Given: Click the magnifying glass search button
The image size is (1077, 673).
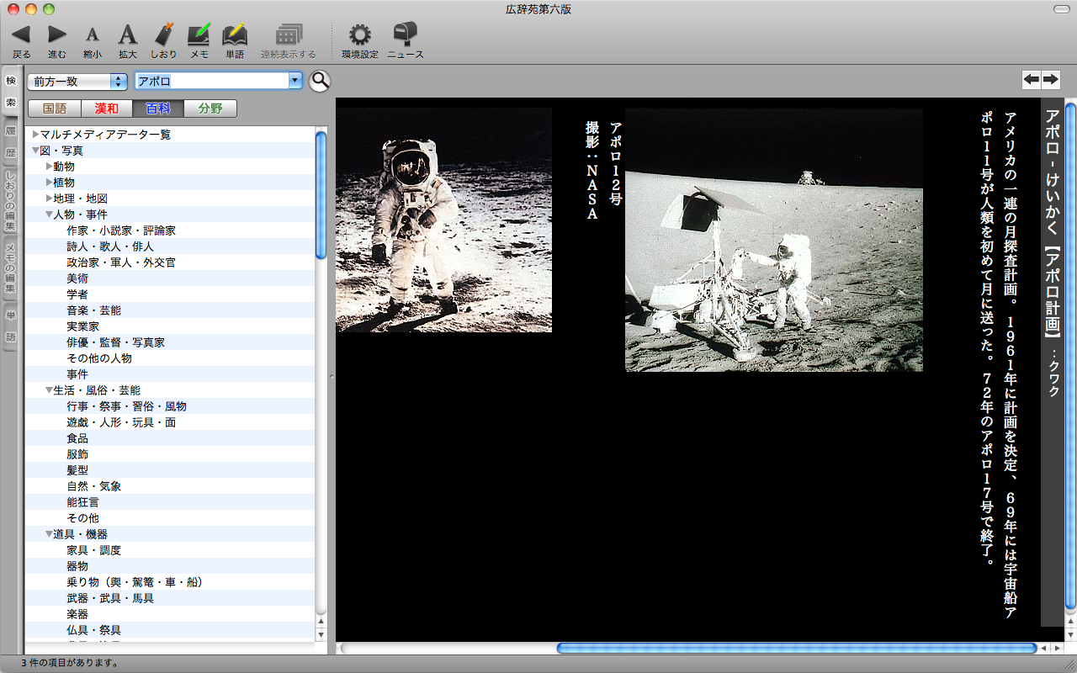Looking at the screenshot, I should coord(320,81).
